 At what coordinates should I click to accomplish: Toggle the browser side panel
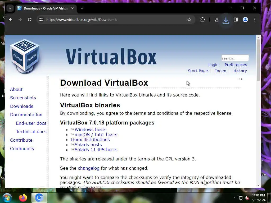coord(236,20)
